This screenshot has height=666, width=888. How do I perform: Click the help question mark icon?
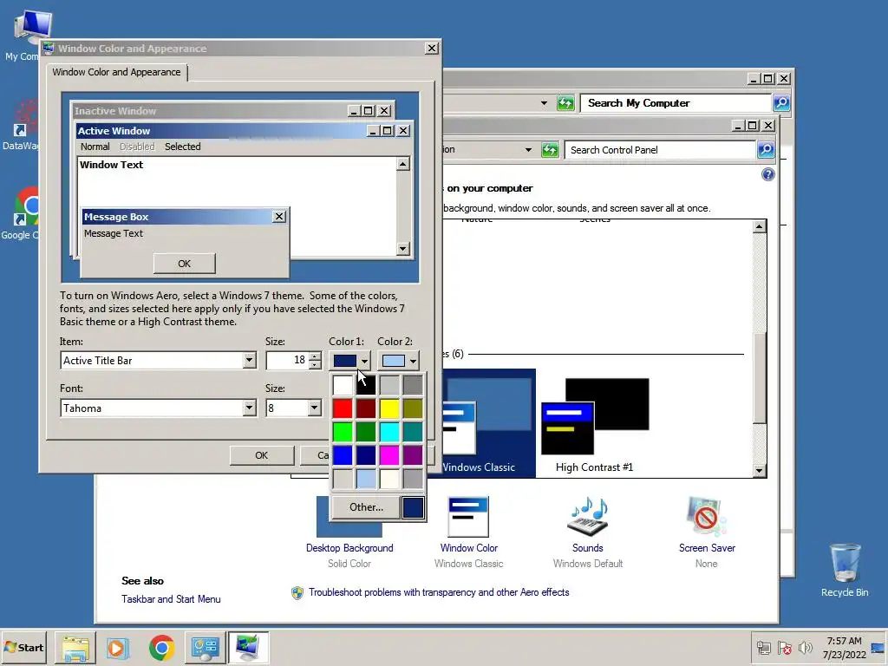(768, 174)
